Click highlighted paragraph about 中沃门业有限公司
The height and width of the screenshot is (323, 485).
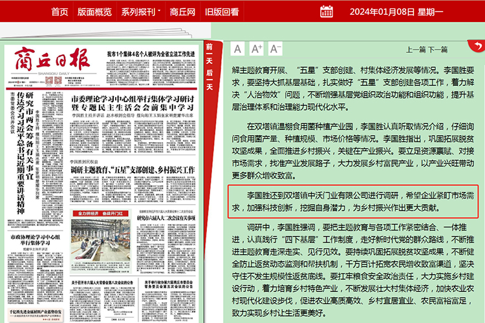pos(353,202)
